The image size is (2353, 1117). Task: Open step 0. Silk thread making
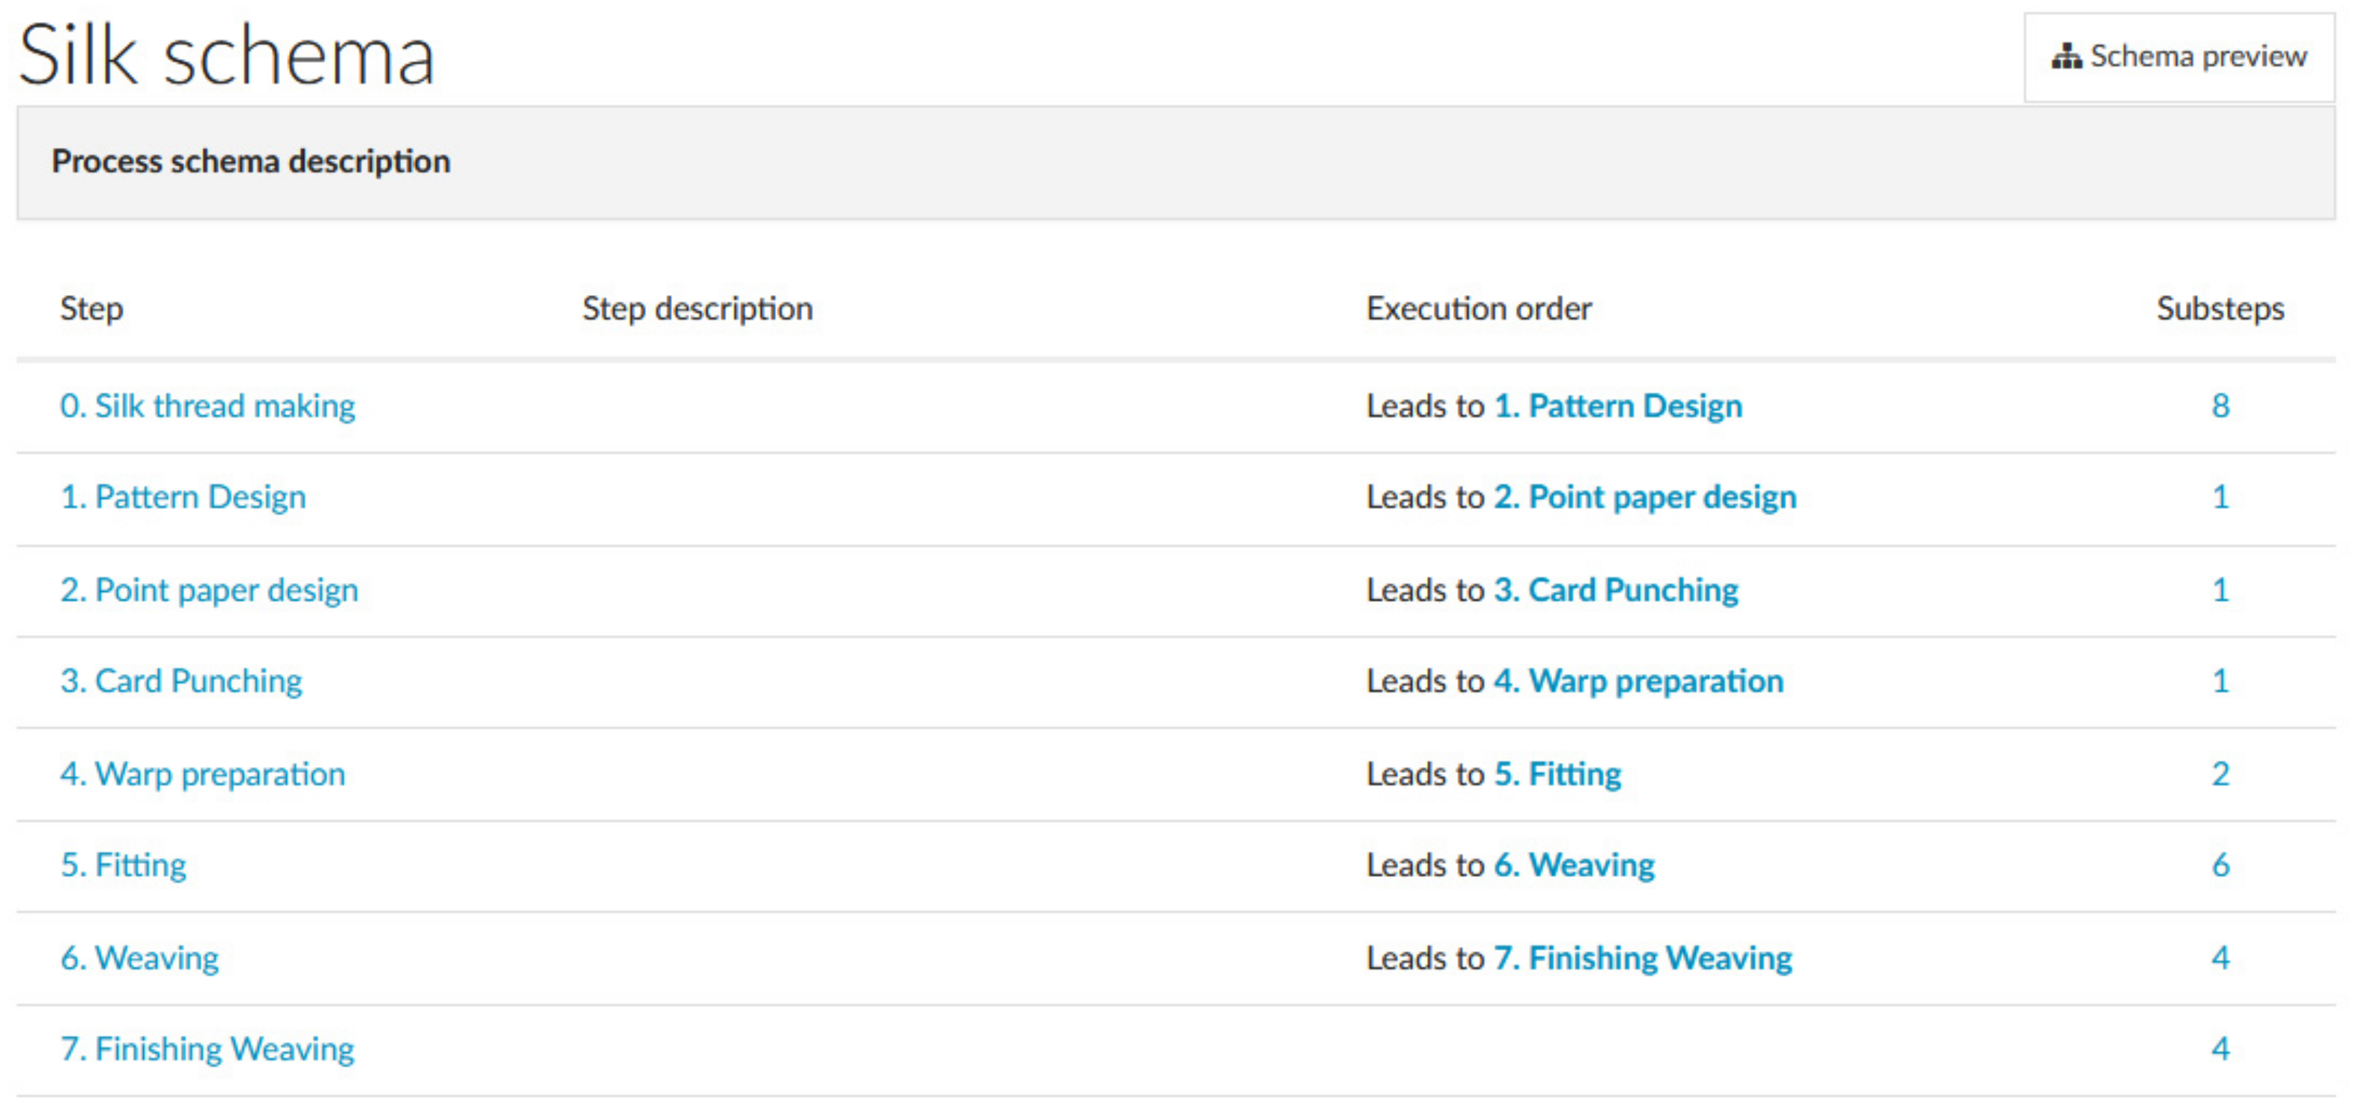pyautogui.click(x=207, y=406)
